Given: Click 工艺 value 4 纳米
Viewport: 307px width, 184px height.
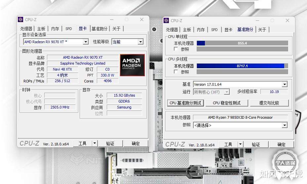Looking at the screenshot, I should tap(62, 75).
